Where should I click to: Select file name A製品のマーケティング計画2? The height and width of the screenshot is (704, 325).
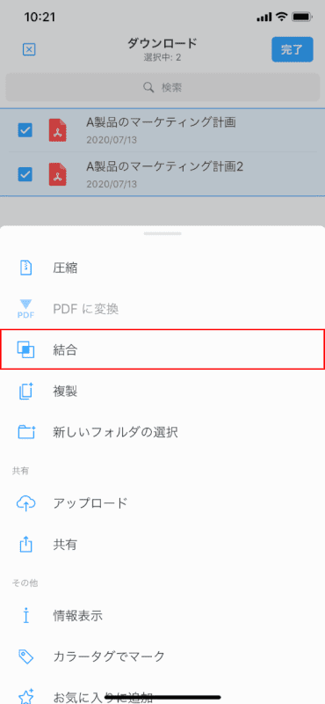coord(164,166)
